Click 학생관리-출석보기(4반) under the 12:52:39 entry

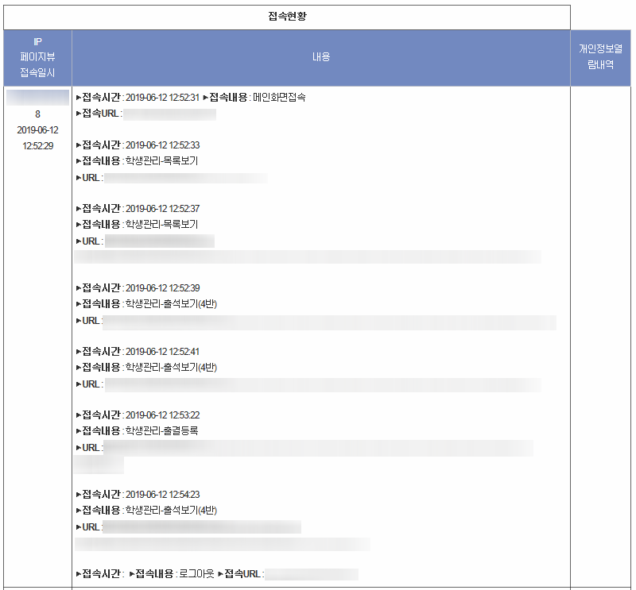coord(171,304)
